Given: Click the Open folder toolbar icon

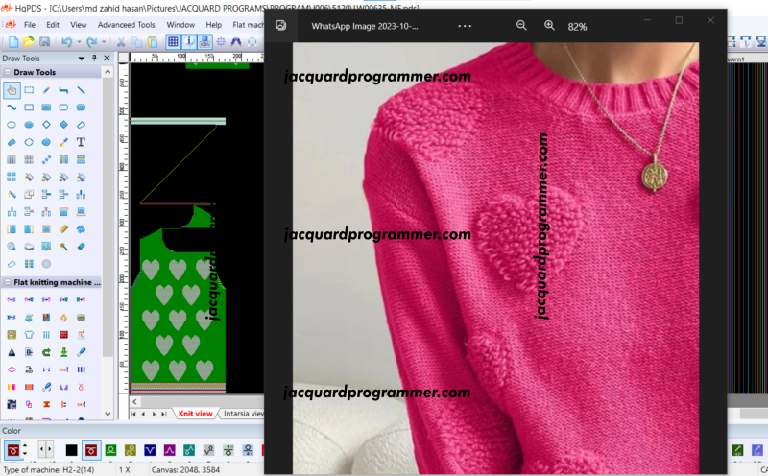Looking at the screenshot, I should [29, 42].
